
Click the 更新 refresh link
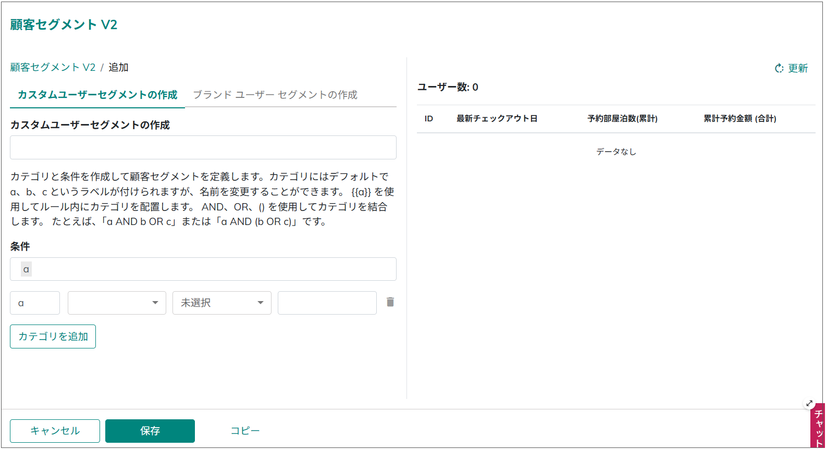point(791,68)
